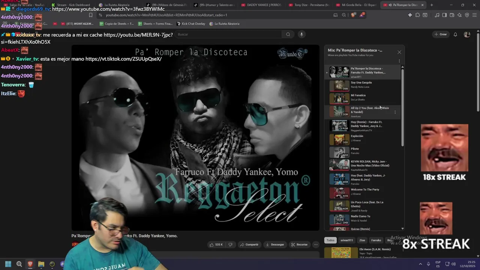Click the playlist panel scrollbar

coord(403,107)
